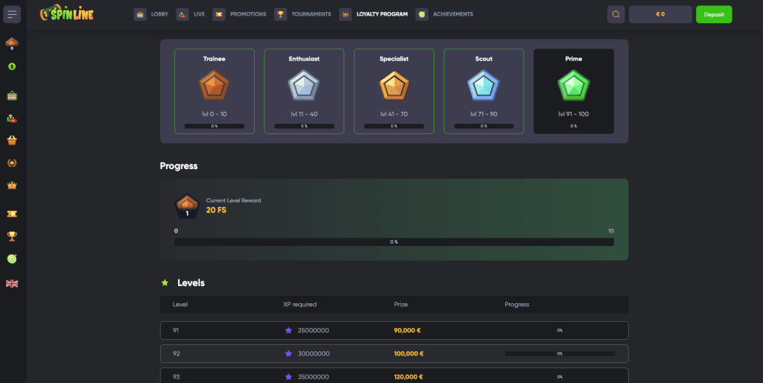
Task: Switch to Tournaments section
Action: click(303, 14)
